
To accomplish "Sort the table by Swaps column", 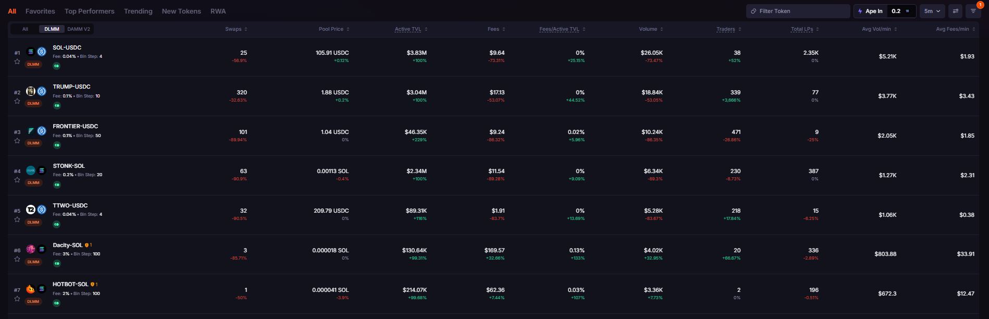I will [x=236, y=29].
